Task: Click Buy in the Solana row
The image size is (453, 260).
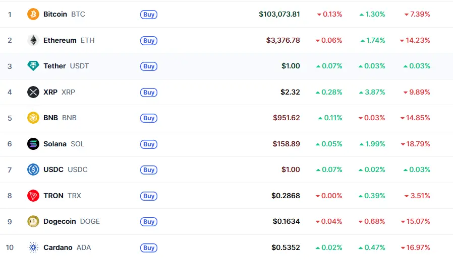Action: [149, 144]
